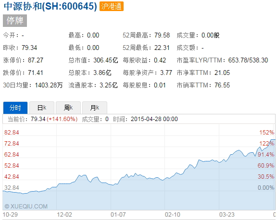Viewport: 277px width, 220px height.
Task: Switch to the 日k tab
Action: 42,108
